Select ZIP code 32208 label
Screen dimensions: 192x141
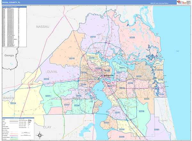[92, 58]
